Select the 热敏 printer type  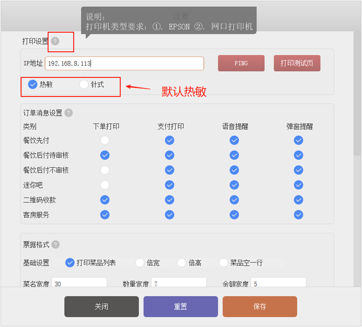click(x=32, y=85)
